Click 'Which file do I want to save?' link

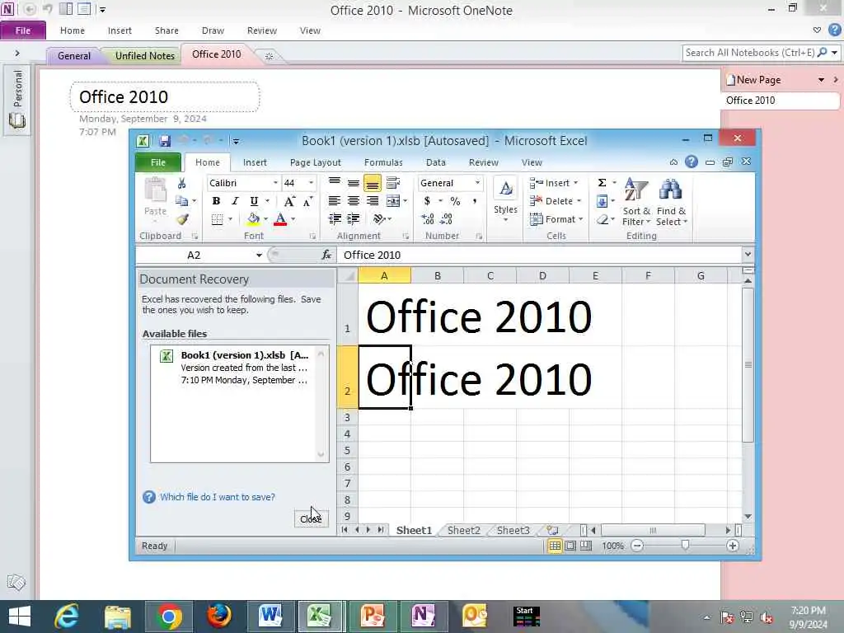[x=218, y=497]
